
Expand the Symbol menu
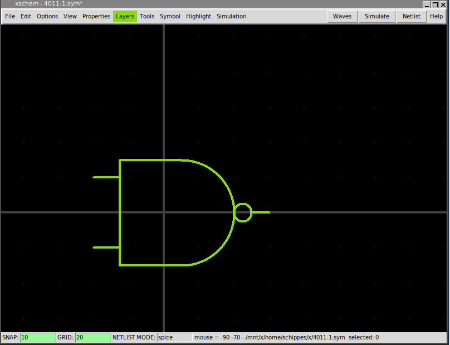tap(170, 16)
